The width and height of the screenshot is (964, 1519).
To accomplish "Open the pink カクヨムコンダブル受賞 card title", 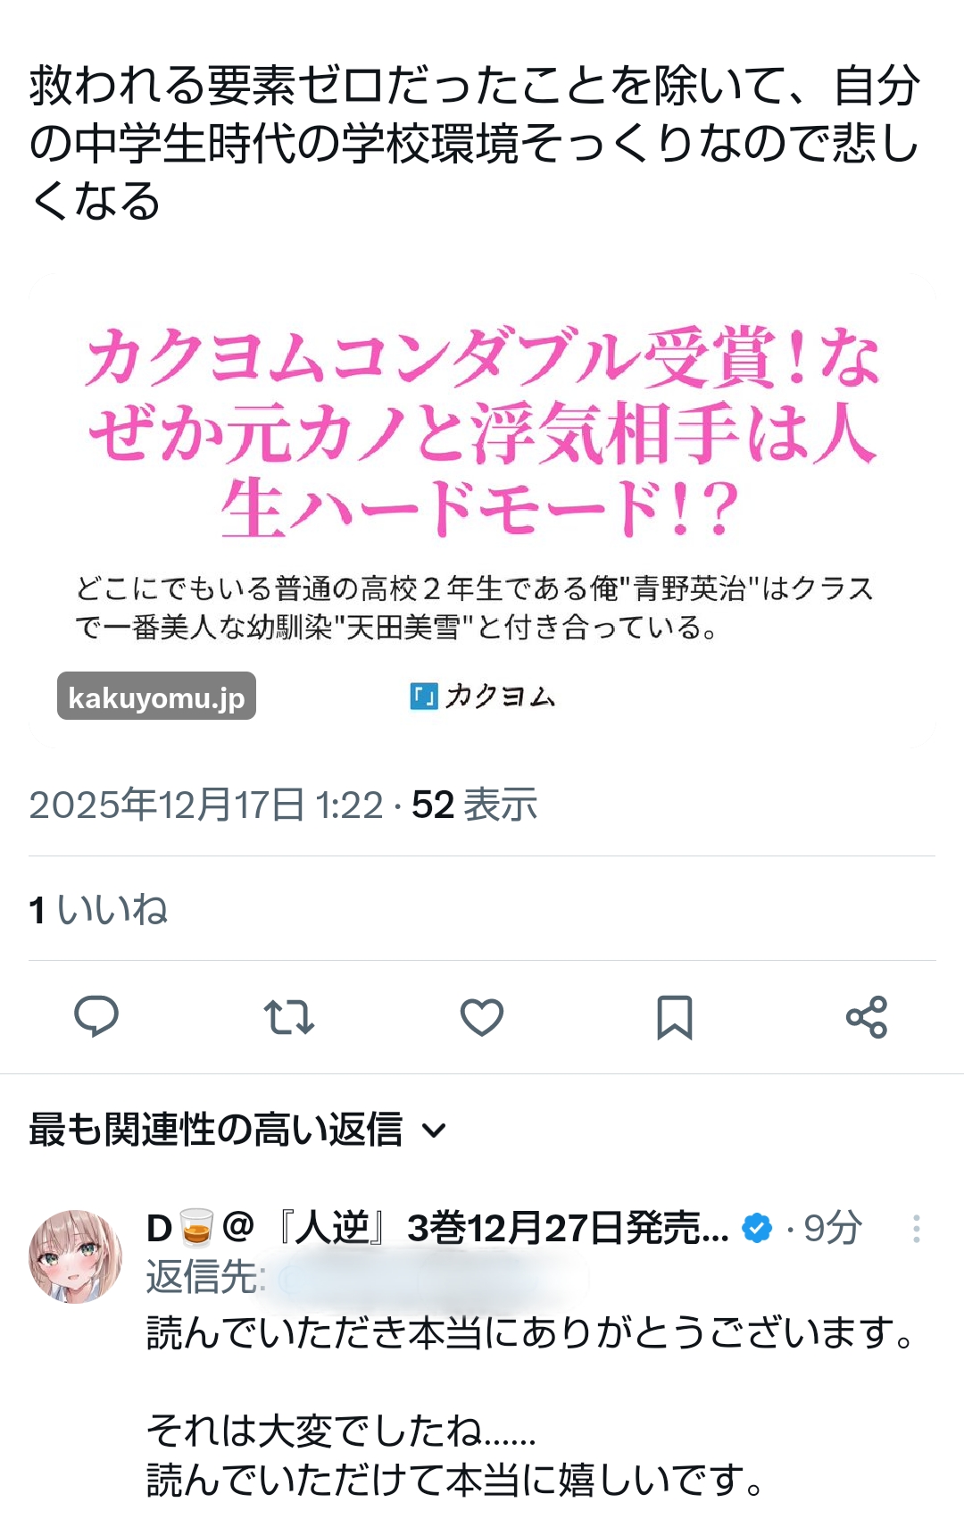I will (x=482, y=434).
